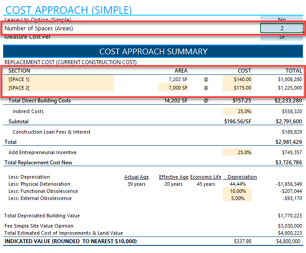Select the Measure Cost Per SF cell

[282, 37]
